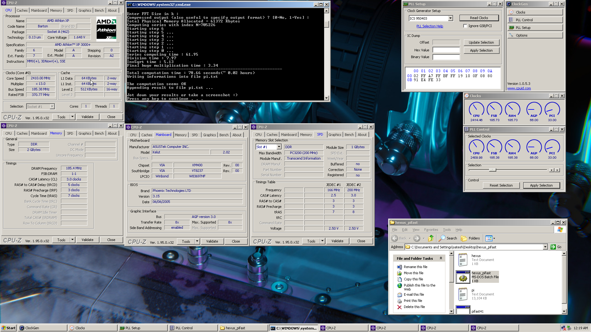Click the PCI gauge in Clocks window
Viewport: 591px width, 332px height.
click(552, 110)
